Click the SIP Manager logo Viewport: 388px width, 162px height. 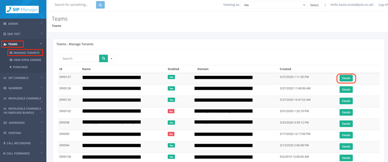click(x=22, y=9)
